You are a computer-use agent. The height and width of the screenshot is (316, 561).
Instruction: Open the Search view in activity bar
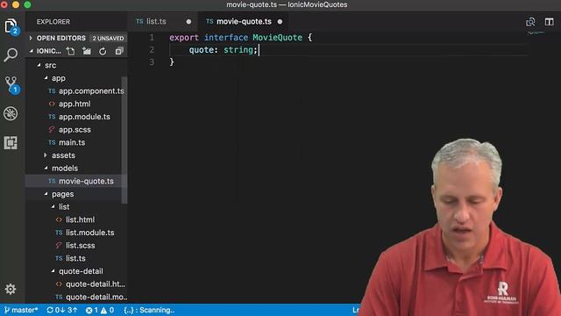click(11, 55)
